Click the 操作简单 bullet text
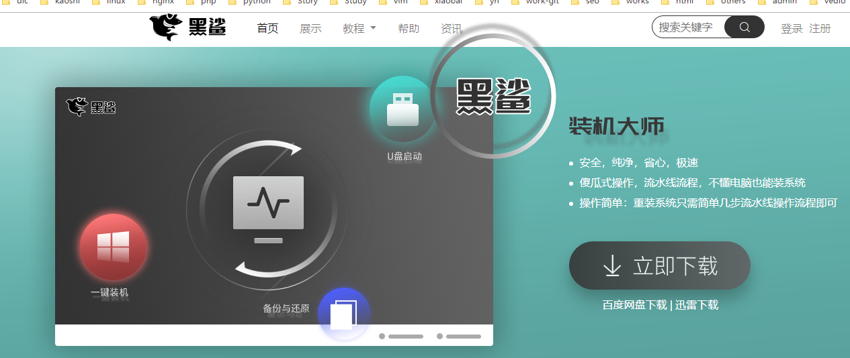Viewport: 850px width, 358px height. (x=708, y=202)
